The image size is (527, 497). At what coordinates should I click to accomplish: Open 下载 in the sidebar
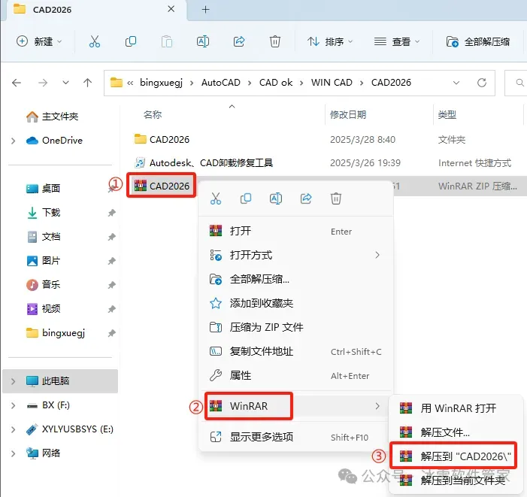43,213
